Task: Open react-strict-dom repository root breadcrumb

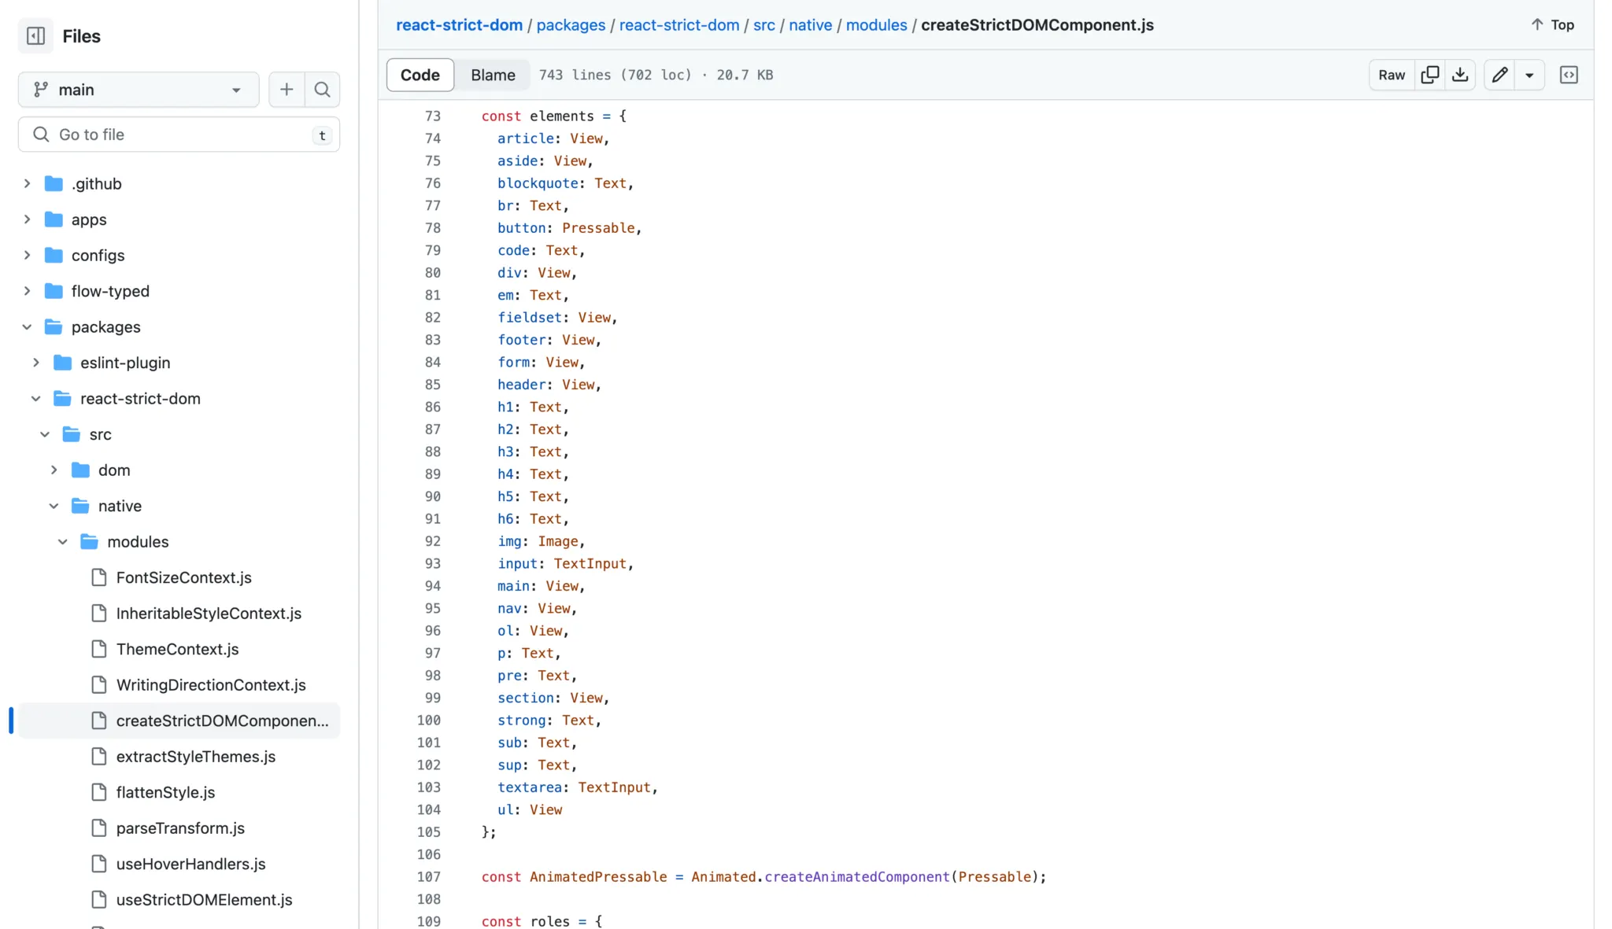Action: tap(459, 25)
